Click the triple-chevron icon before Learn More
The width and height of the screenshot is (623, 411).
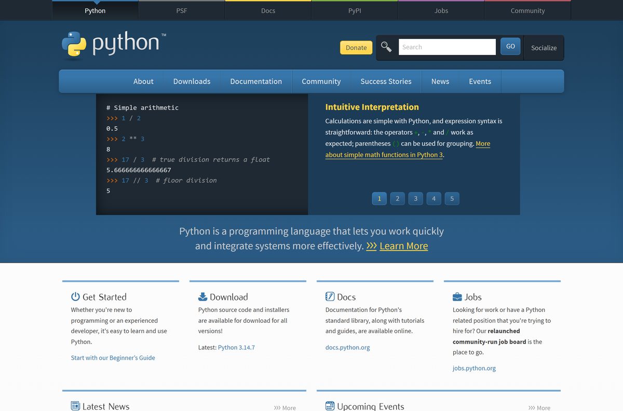tap(371, 246)
